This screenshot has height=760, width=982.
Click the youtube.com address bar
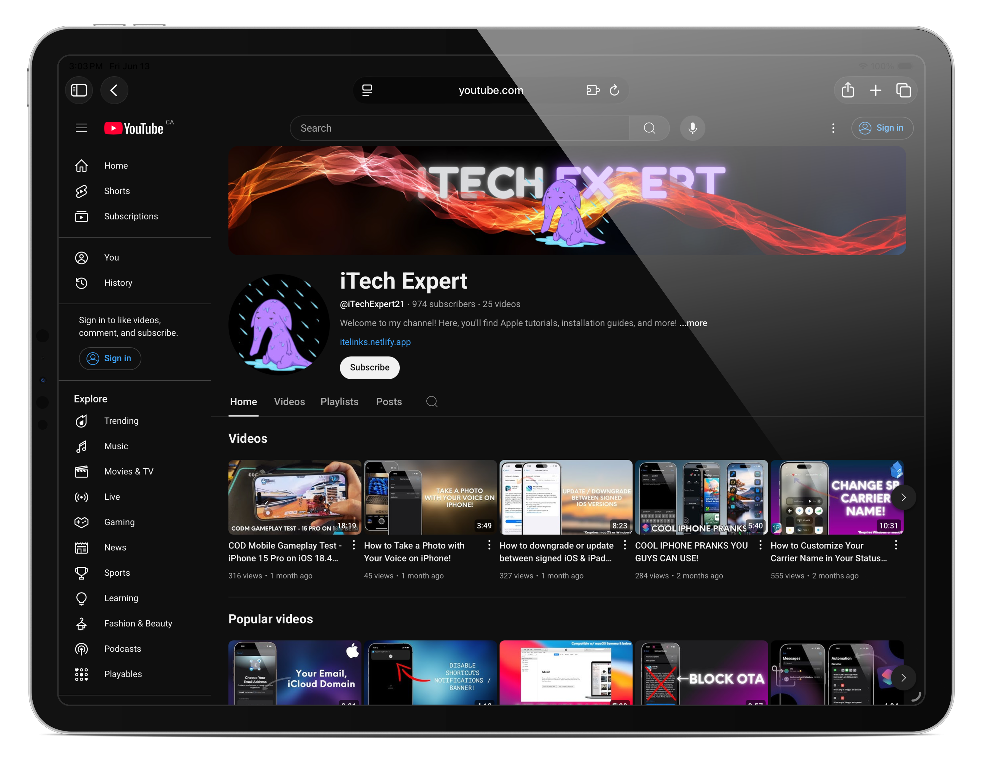491,90
